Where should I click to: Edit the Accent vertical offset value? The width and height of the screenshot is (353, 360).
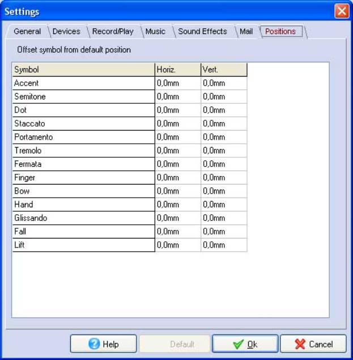coord(224,83)
